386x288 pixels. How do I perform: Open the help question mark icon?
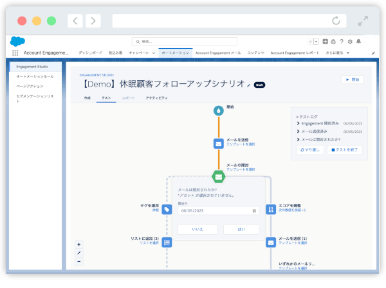pyautogui.click(x=342, y=42)
